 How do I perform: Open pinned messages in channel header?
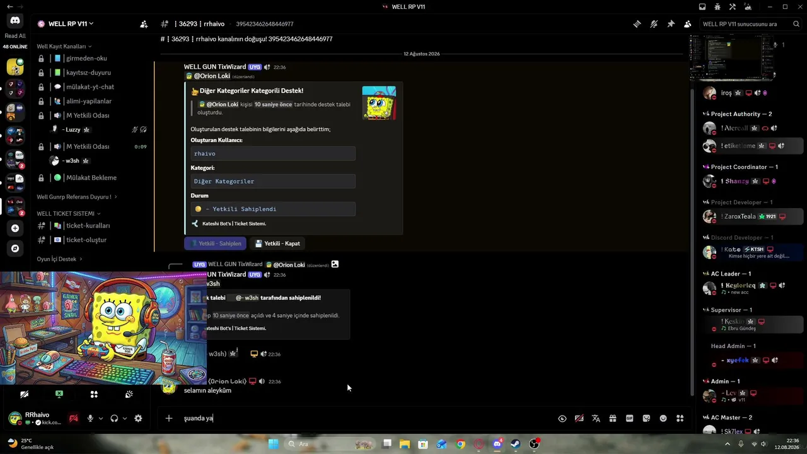671,24
